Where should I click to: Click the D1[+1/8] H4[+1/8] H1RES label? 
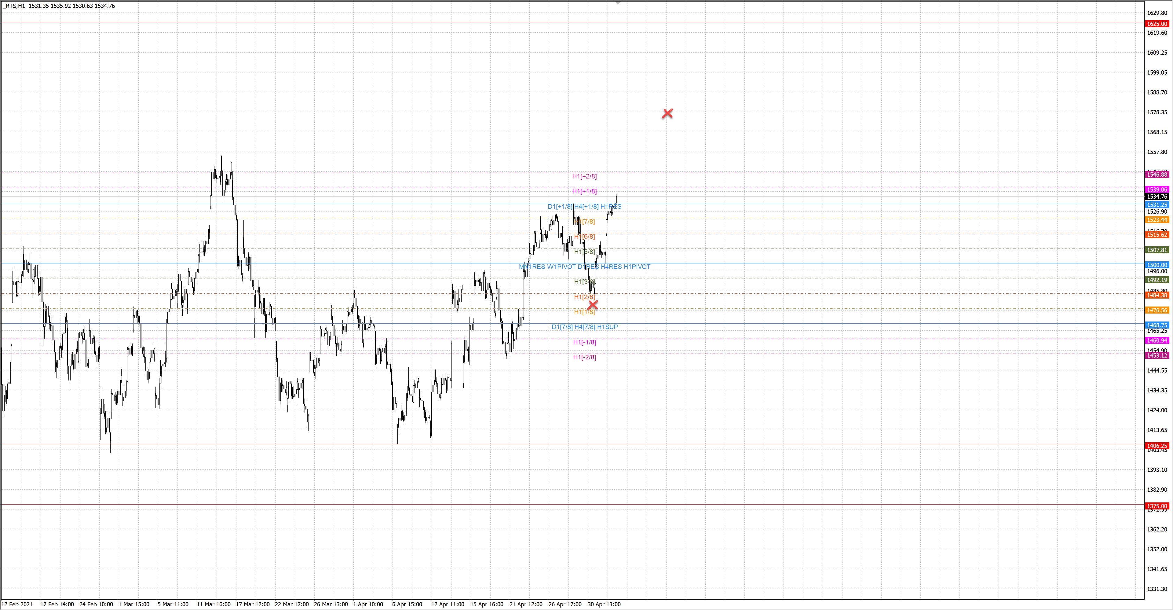pyautogui.click(x=584, y=206)
